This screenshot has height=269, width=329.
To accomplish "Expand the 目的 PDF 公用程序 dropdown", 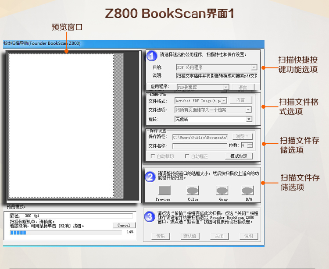I will click(x=254, y=67).
